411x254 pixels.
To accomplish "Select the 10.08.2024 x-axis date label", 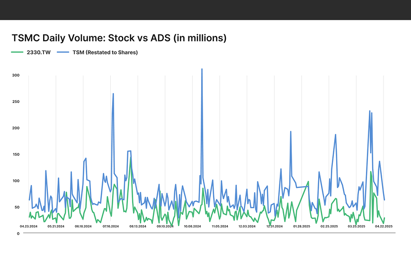I will 192,226.
